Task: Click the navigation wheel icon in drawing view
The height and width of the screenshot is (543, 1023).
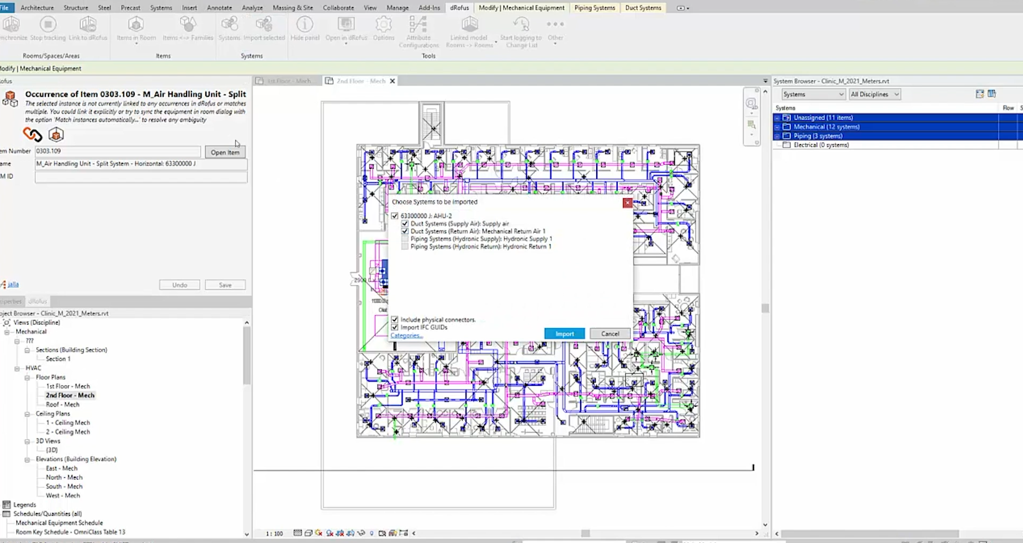Action: click(751, 104)
